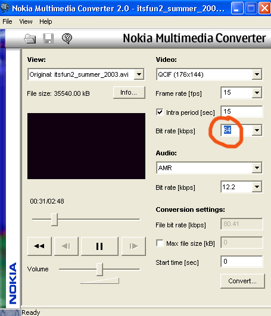Click the Convert... button
The width and height of the screenshot is (271, 316).
pyautogui.click(x=242, y=281)
